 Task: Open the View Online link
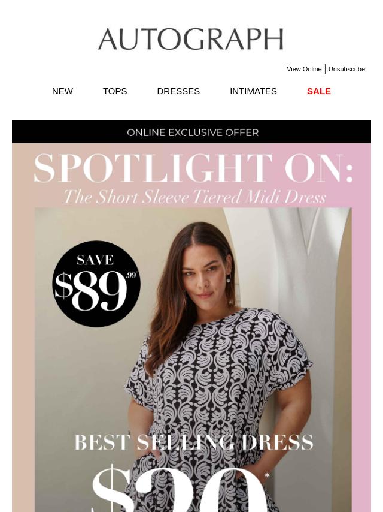304,69
